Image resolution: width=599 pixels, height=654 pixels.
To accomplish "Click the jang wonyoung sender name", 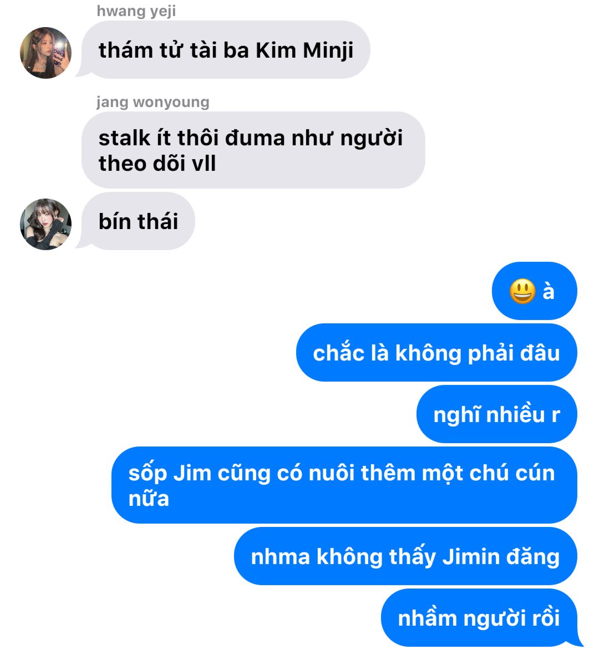I will 153,102.
